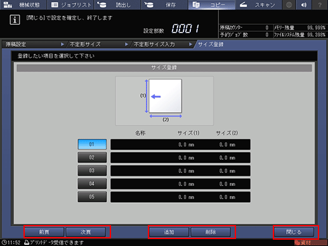Image resolution: width=328 pixels, height=246 pixels.
Task: Select registration slot 02
Action: pos(92,157)
